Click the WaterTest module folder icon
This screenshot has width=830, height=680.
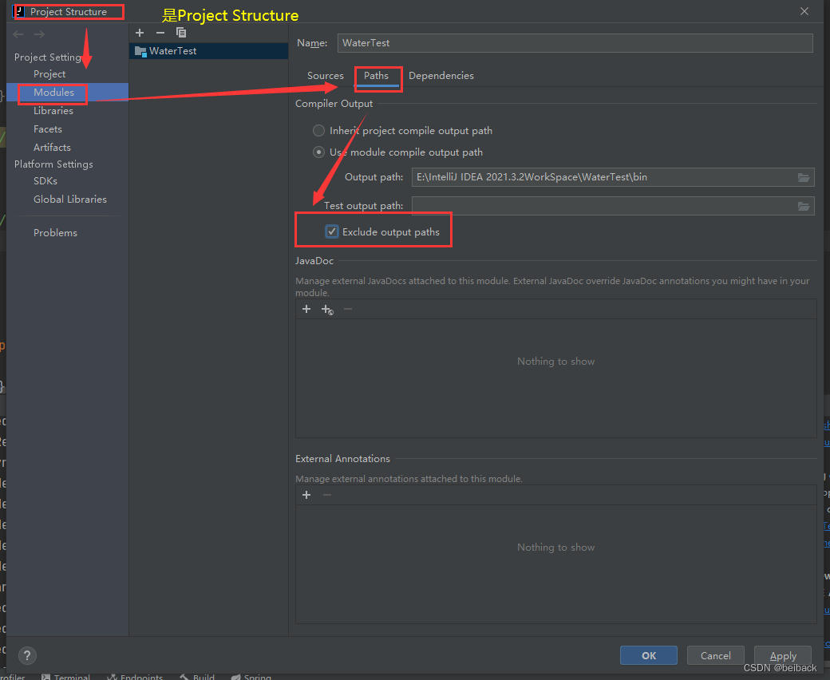tap(140, 51)
